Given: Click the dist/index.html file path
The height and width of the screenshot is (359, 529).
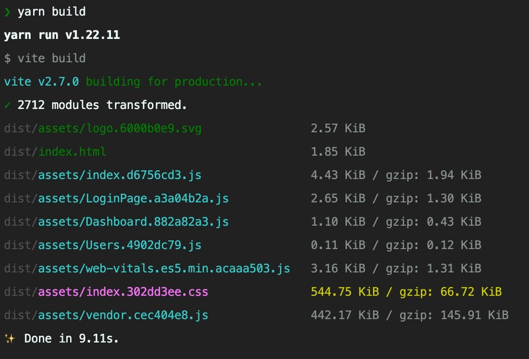Looking at the screenshot, I should (x=55, y=151).
